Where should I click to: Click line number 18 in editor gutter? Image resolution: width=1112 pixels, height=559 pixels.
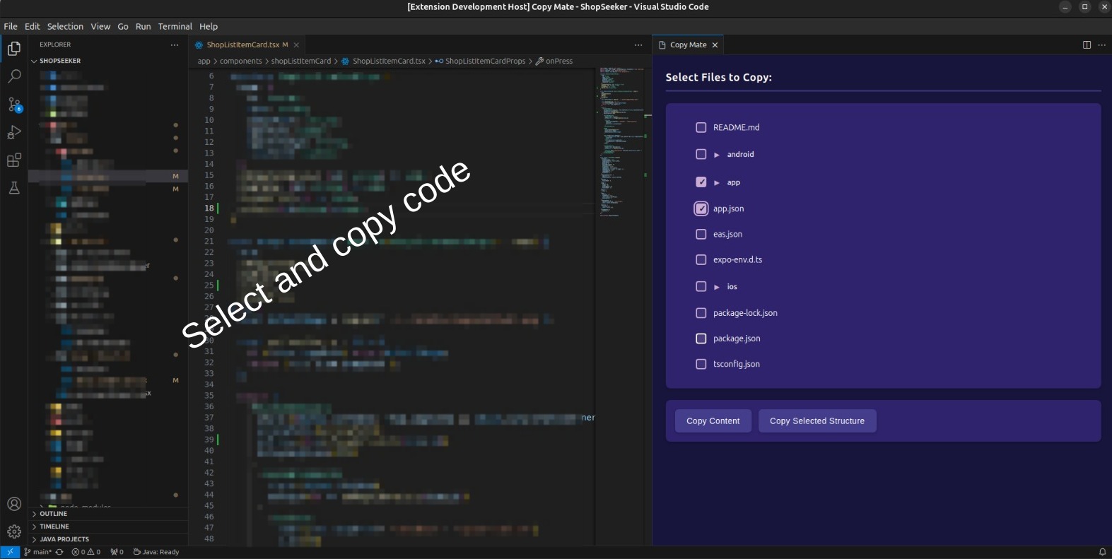209,208
